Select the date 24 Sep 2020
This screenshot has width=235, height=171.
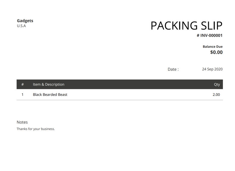tap(212, 69)
